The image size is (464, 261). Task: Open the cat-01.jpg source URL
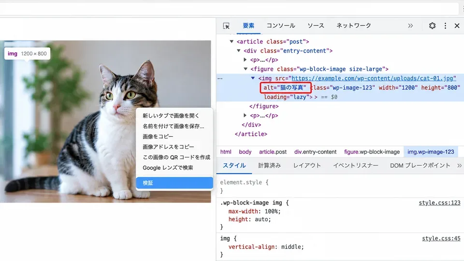click(374, 78)
